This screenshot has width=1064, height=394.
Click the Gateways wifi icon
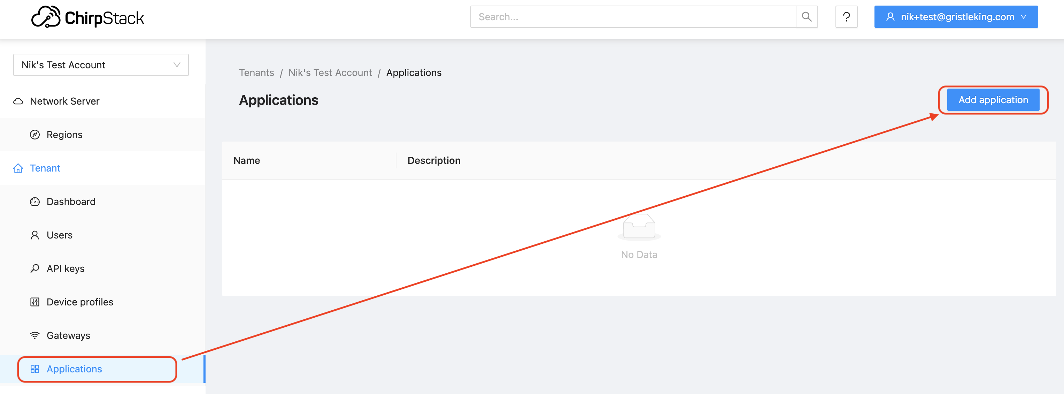tap(35, 336)
